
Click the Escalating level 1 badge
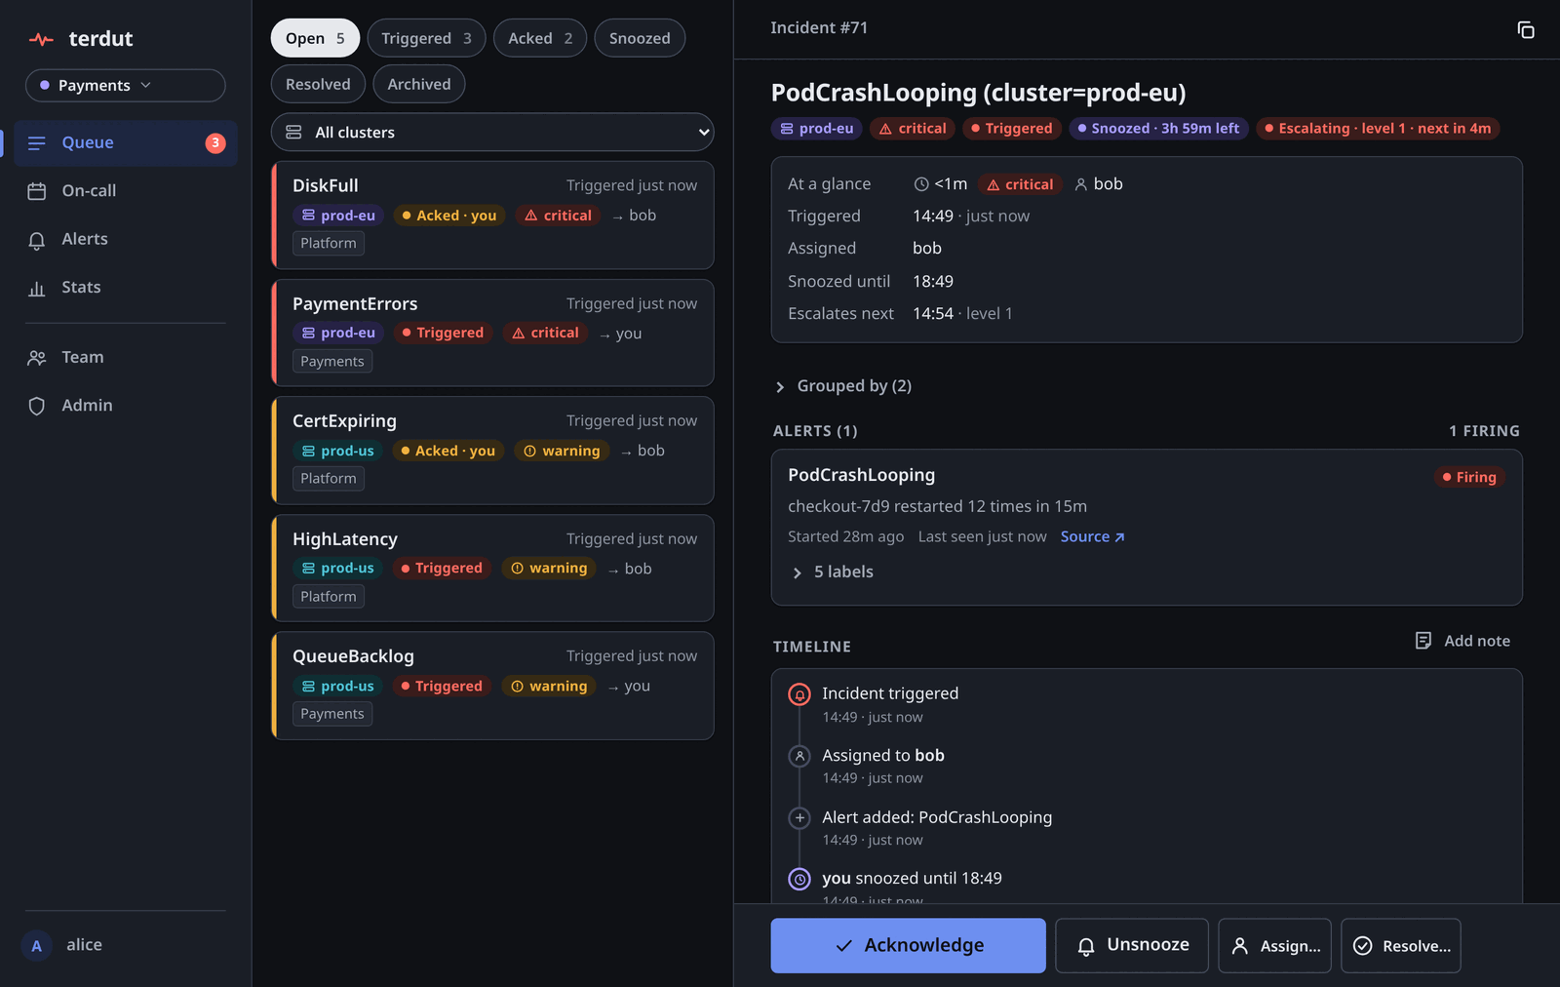point(1378,129)
